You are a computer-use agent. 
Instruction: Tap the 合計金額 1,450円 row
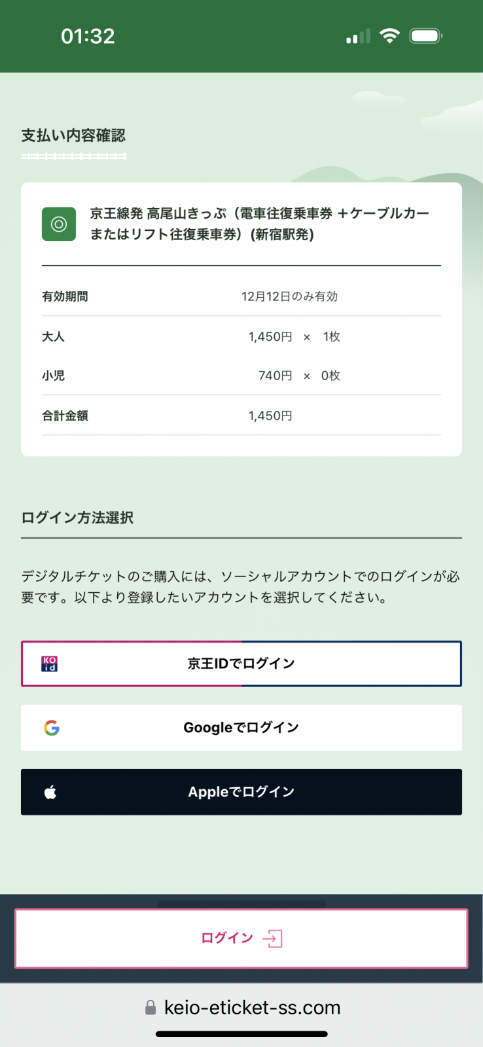pos(241,416)
